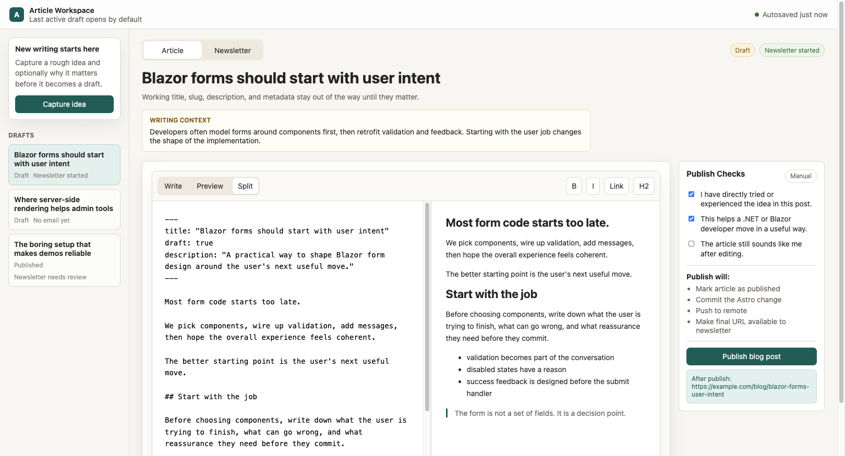Click 'Newsletter needs review' status text
The width and height of the screenshot is (845, 456).
[x=50, y=277]
